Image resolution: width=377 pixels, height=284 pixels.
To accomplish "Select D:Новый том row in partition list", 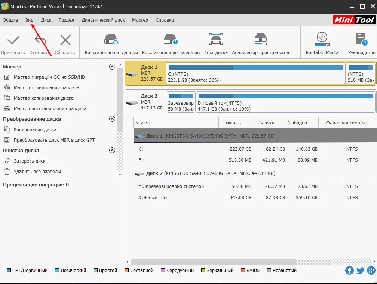I will (255, 198).
